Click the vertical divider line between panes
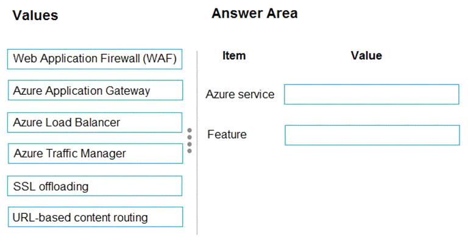 [197, 143]
